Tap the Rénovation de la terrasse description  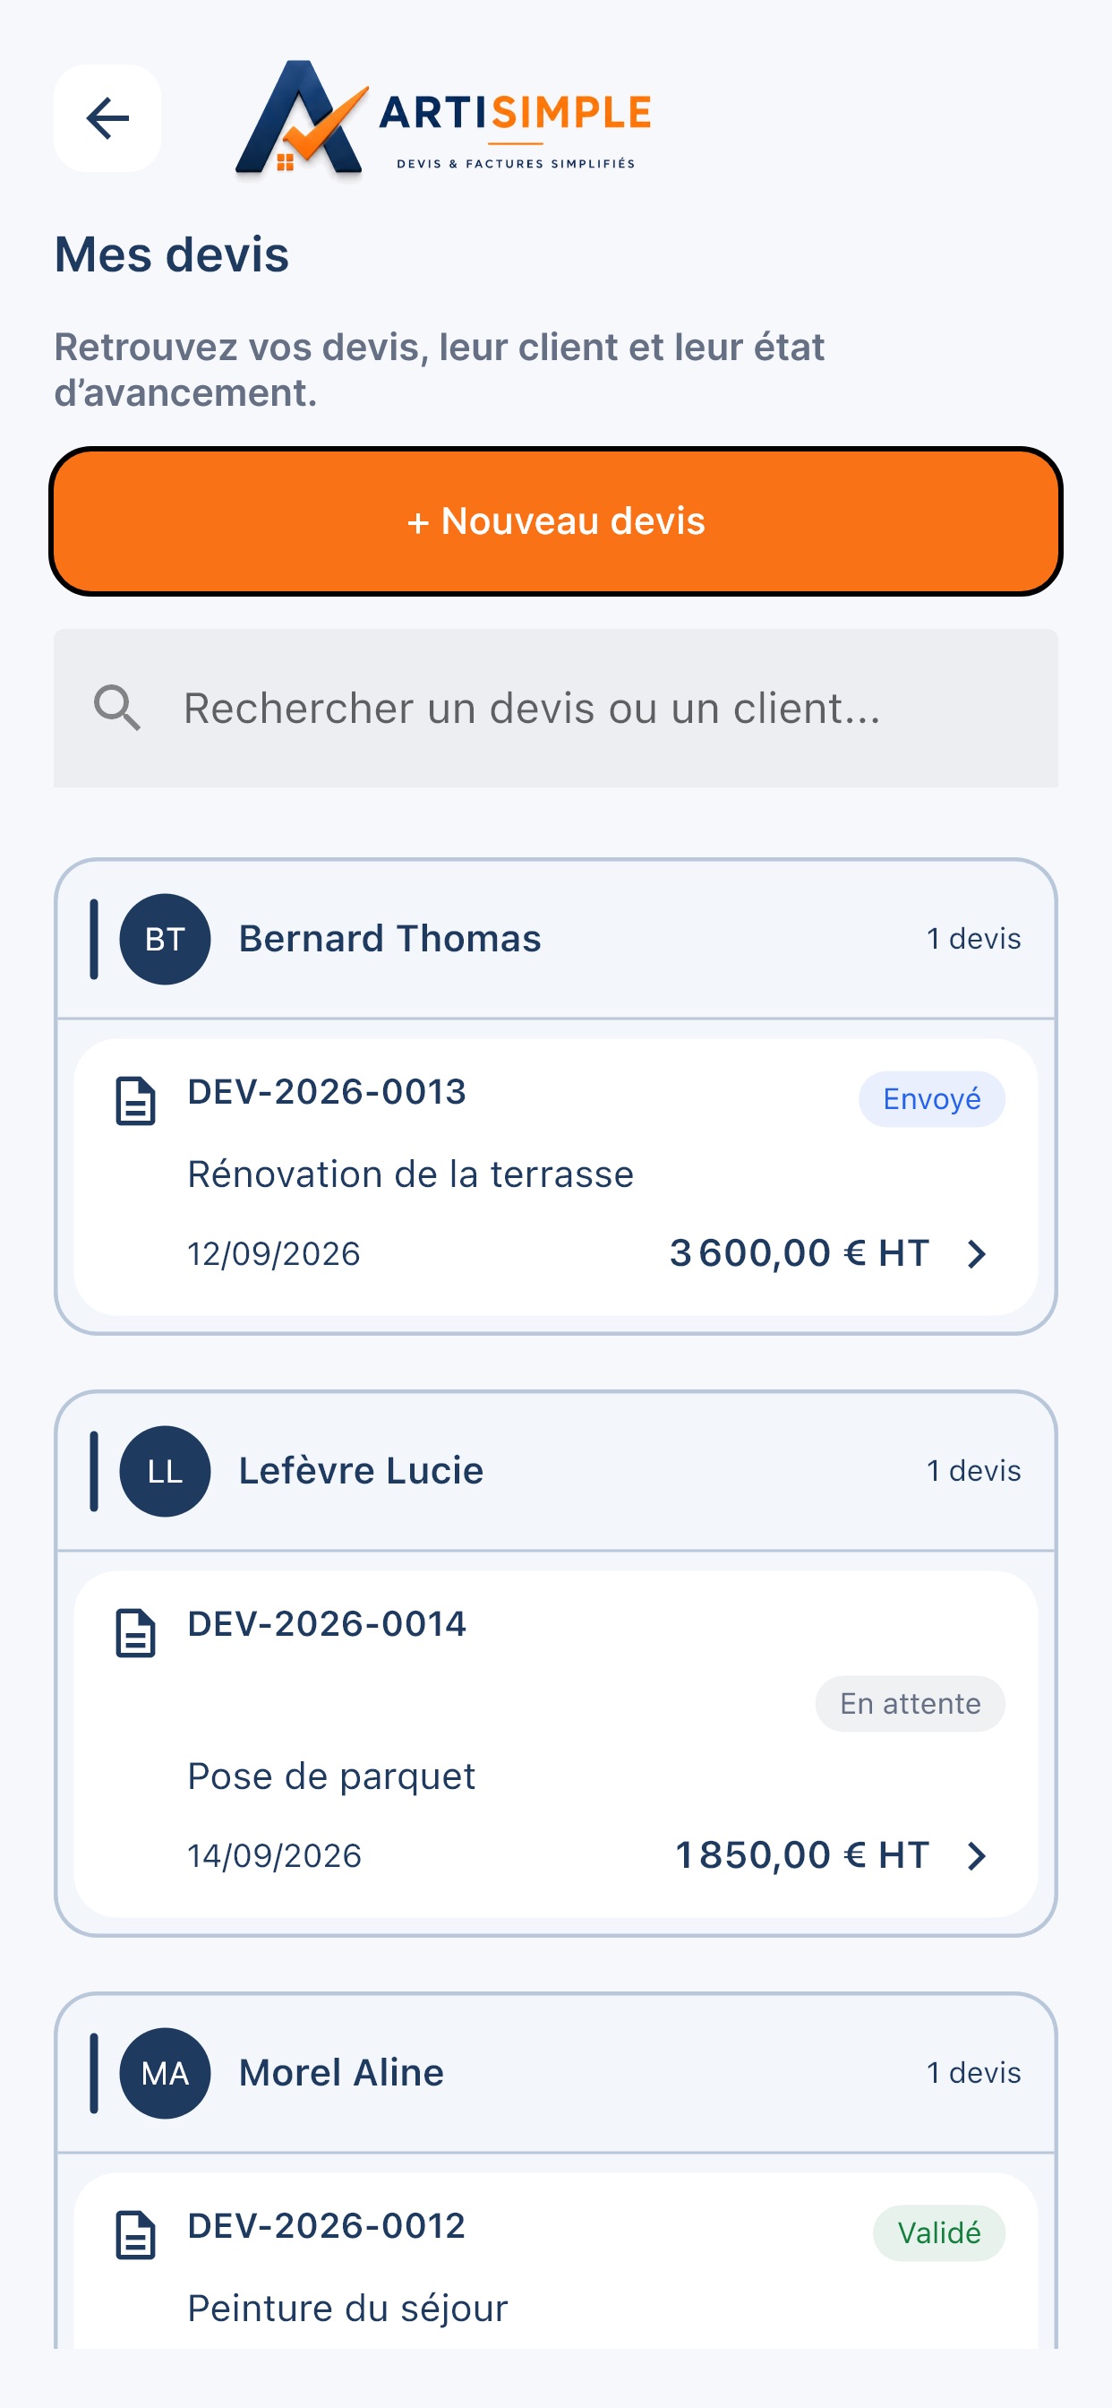click(x=410, y=1175)
